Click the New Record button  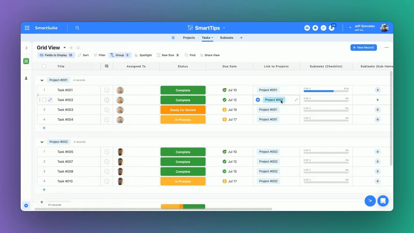[x=364, y=48]
